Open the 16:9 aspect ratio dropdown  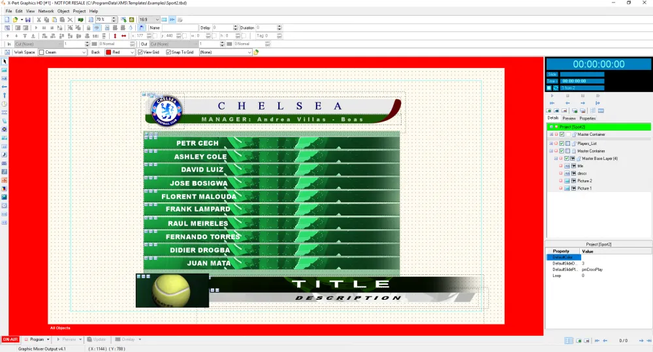coord(155,20)
